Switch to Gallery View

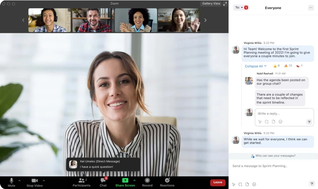pyautogui.click(x=211, y=4)
